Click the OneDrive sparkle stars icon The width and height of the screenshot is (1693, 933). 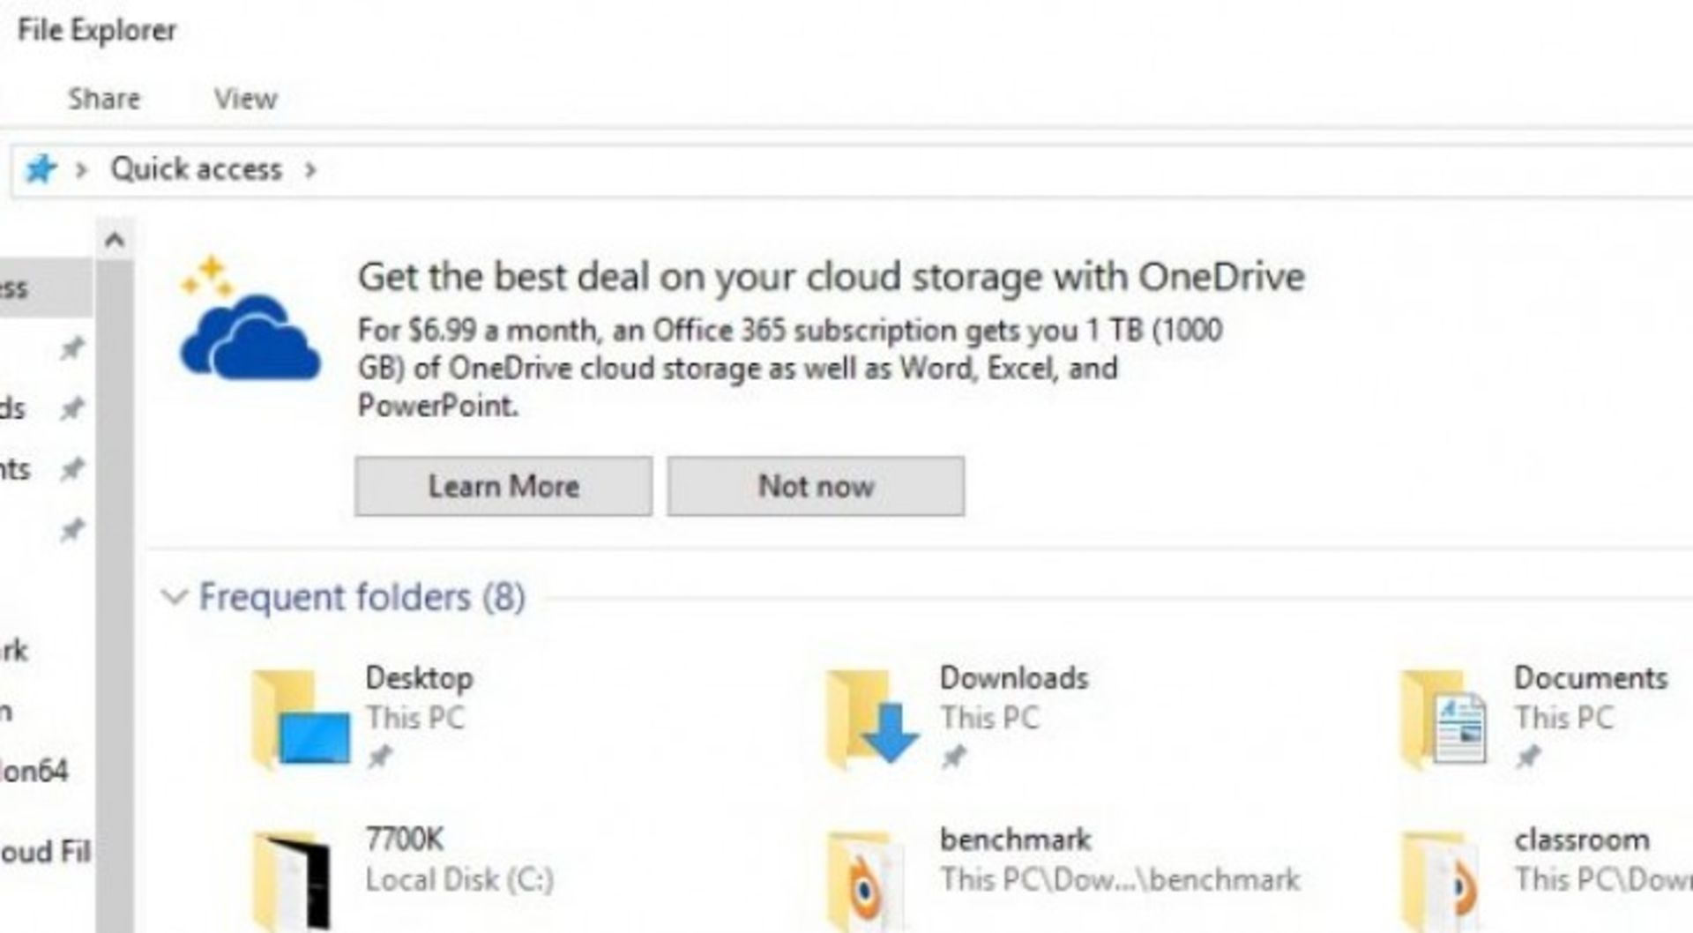(x=207, y=273)
